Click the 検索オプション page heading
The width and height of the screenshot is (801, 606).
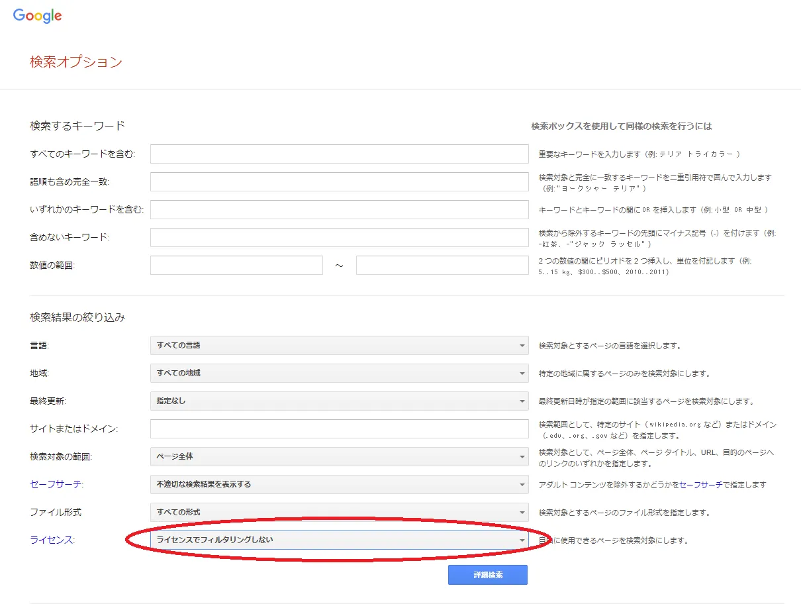point(74,62)
